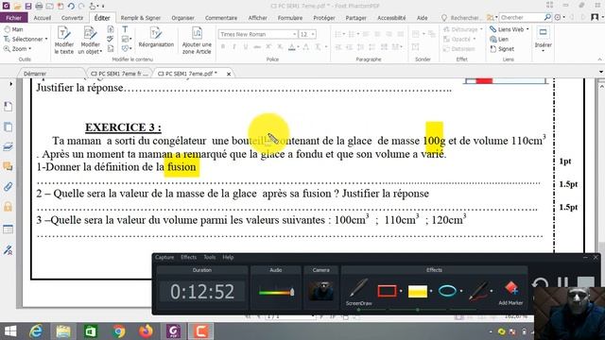Open the Tools menu in recorder
This screenshot has height=340, width=605.
(x=210, y=257)
